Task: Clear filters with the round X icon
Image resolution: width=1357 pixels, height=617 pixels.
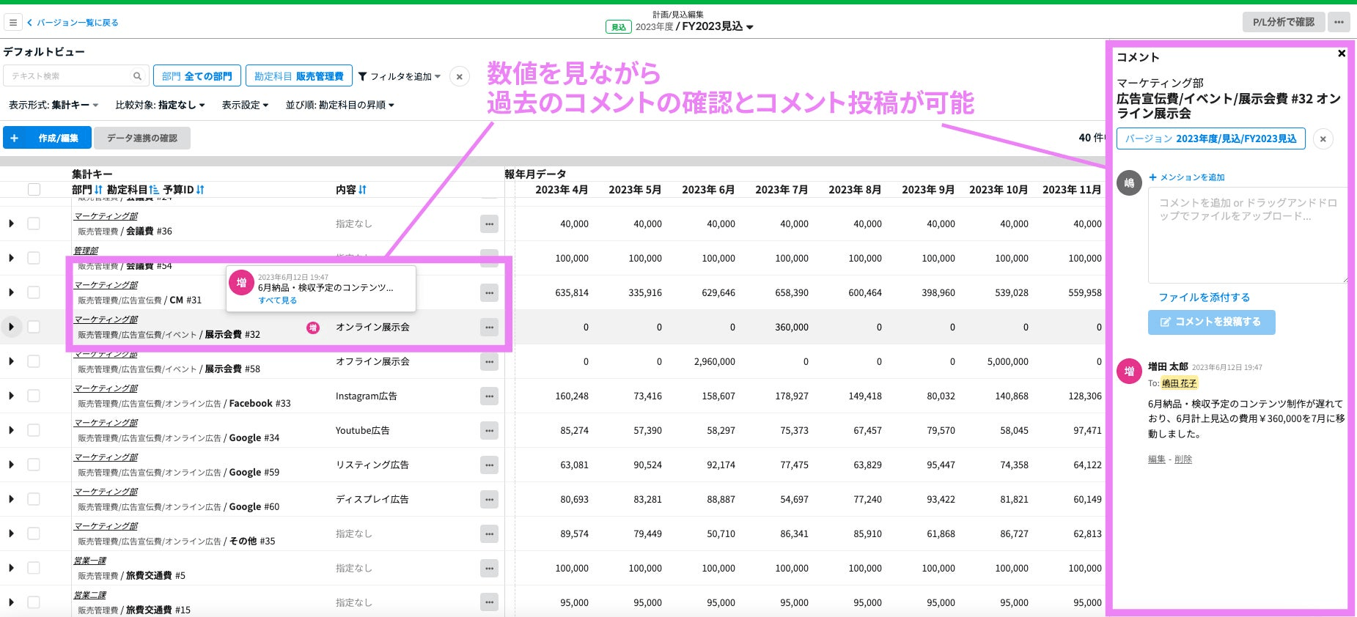Action: (x=460, y=76)
